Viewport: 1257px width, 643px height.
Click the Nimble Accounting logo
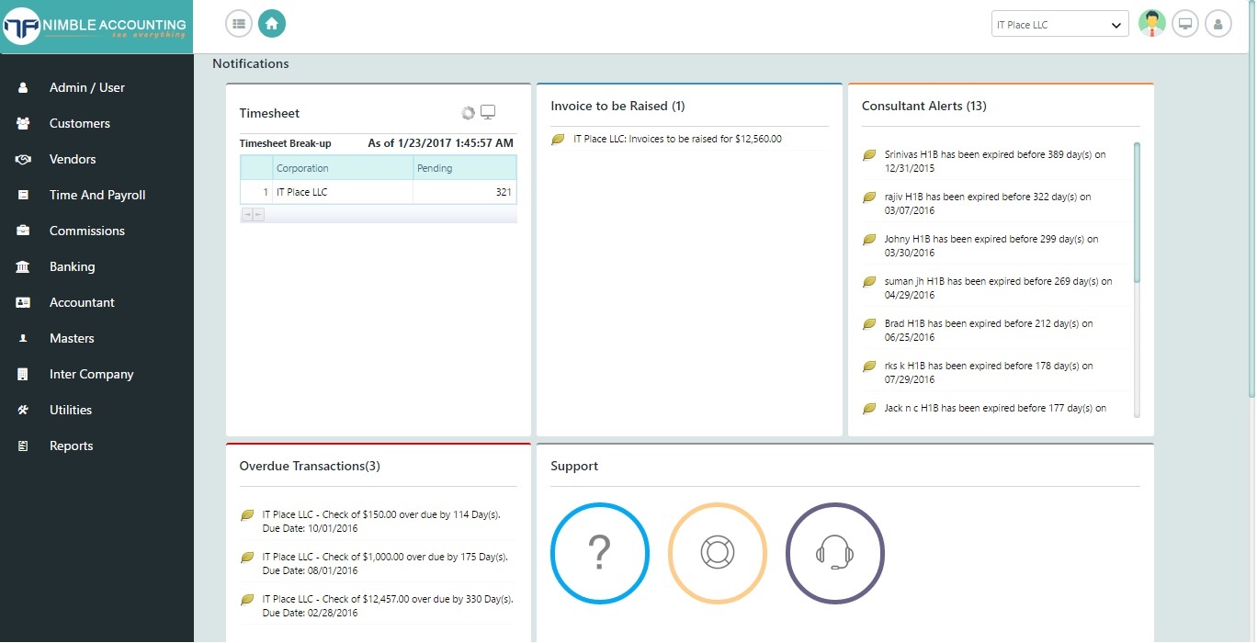click(x=96, y=28)
